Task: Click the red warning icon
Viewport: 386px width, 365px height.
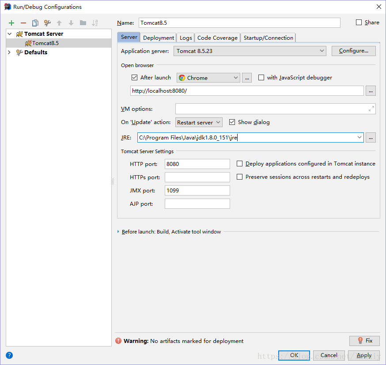Action: click(118, 341)
